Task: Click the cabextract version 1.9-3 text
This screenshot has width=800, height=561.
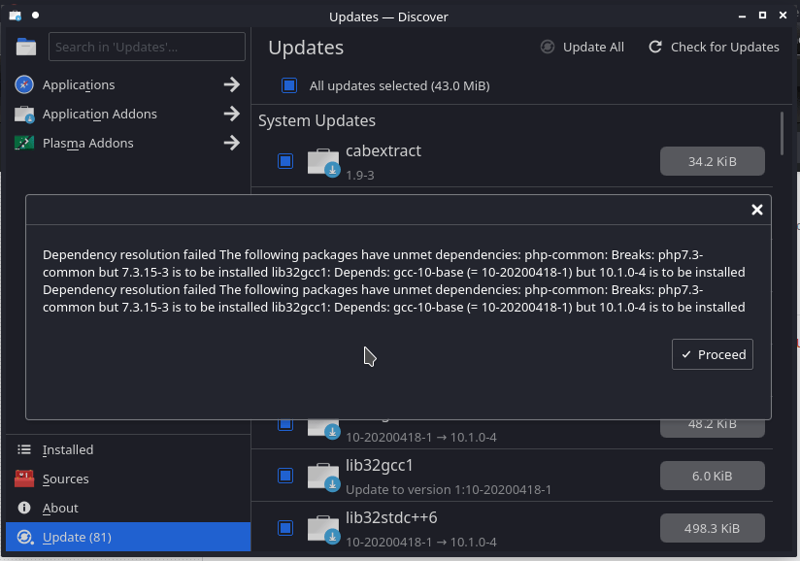Action: click(x=359, y=175)
